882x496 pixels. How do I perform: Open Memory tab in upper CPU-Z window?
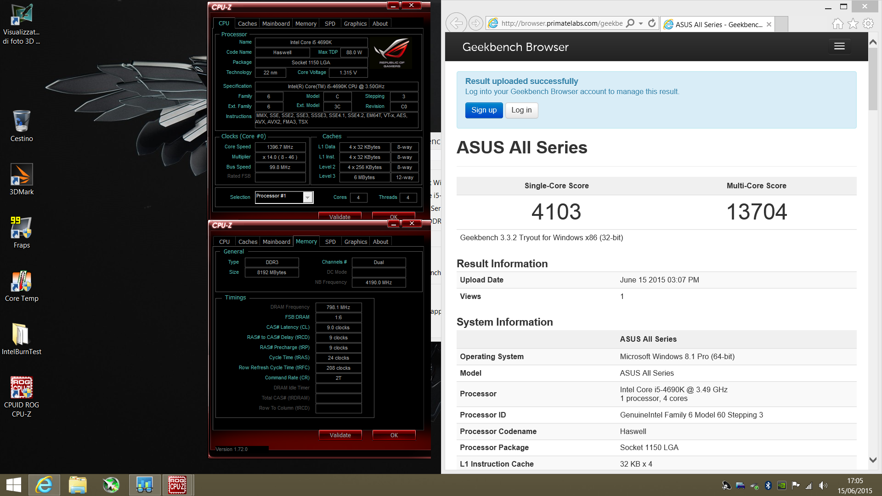(305, 23)
